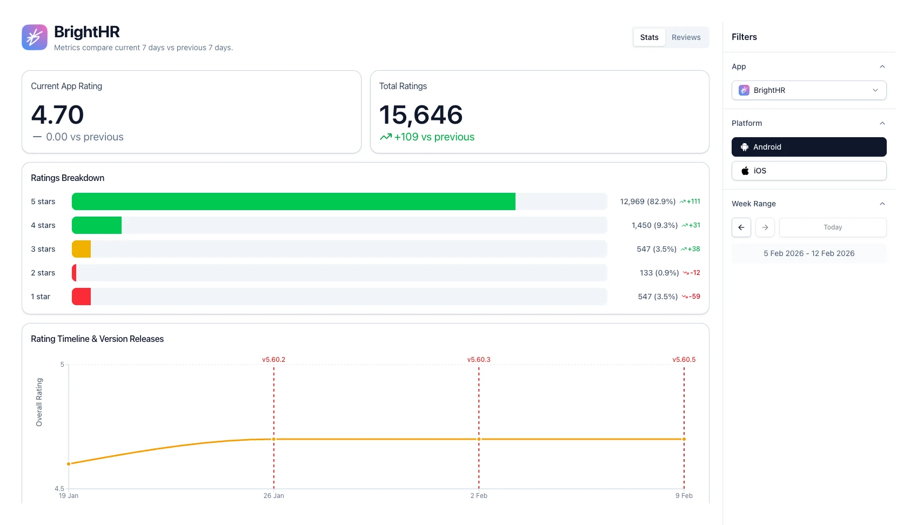Select the Android platform icon in filters
The width and height of the screenshot is (917, 525).
pos(745,146)
